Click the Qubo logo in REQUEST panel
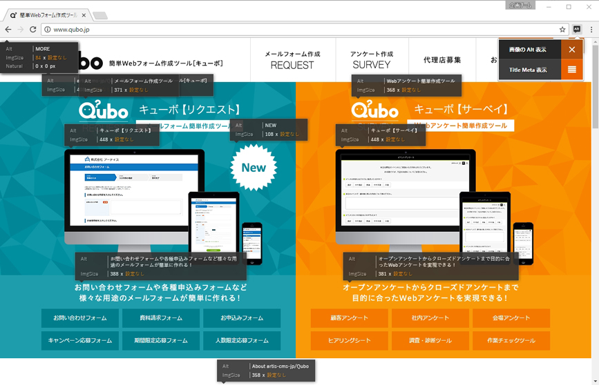The image size is (599, 385). tap(104, 110)
